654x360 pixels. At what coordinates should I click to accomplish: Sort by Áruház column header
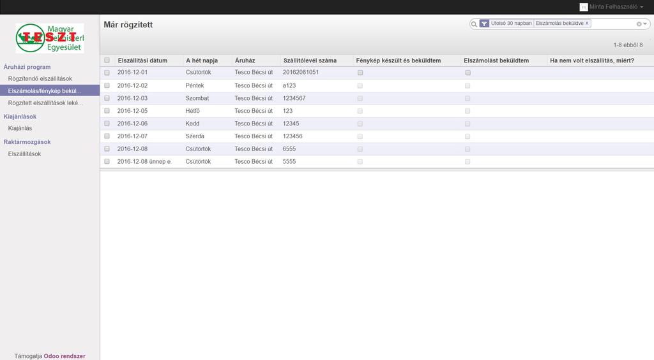(x=245, y=61)
